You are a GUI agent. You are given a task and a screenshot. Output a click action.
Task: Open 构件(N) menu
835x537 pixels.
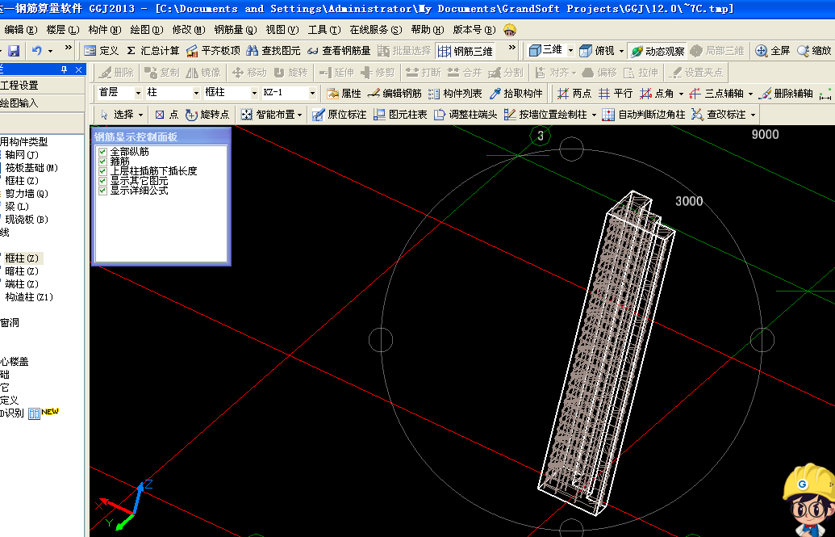[105, 30]
